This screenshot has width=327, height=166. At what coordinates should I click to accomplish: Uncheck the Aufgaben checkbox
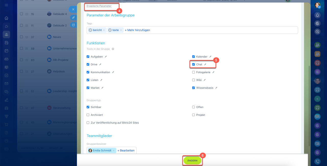(88, 57)
